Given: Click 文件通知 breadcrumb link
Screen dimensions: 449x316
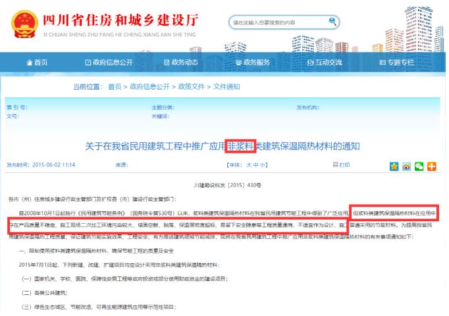Looking at the screenshot, I should (x=227, y=87).
